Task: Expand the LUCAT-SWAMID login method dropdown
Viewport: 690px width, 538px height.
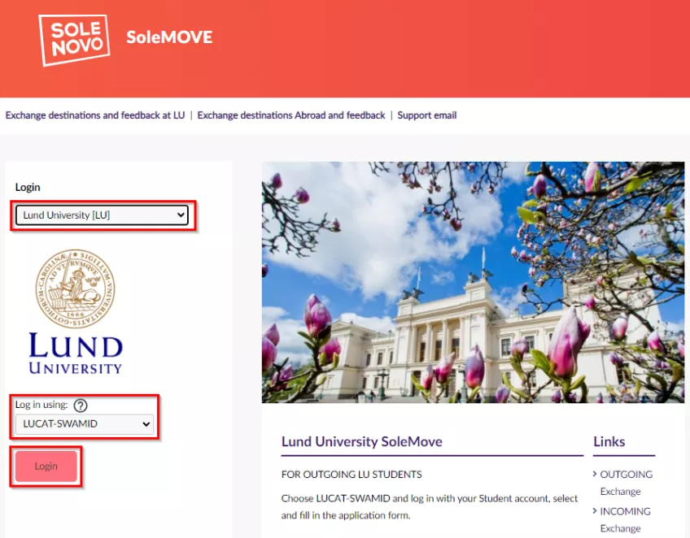Action: (85, 424)
